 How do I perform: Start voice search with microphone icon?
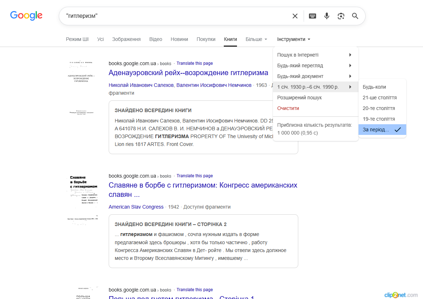pos(327,16)
